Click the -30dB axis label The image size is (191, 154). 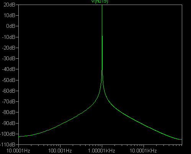(x=9, y=59)
